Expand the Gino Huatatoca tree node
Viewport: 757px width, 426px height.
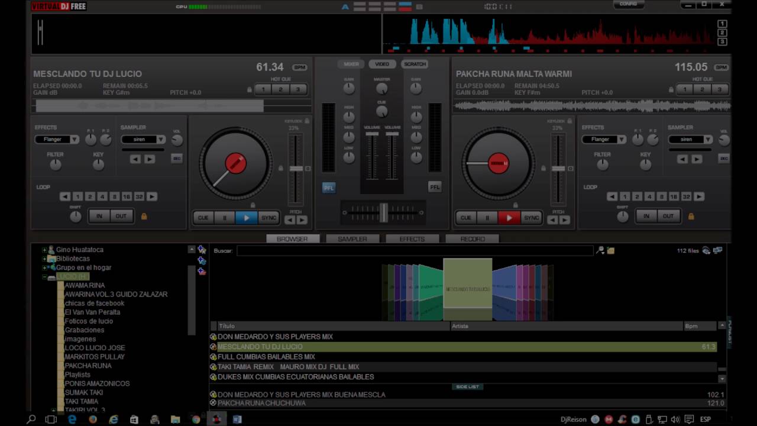[x=44, y=250]
